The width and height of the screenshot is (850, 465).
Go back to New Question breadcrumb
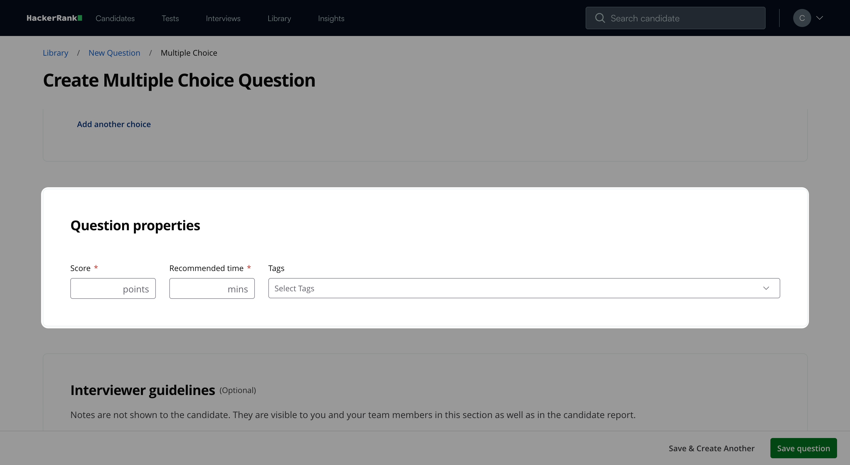point(114,53)
